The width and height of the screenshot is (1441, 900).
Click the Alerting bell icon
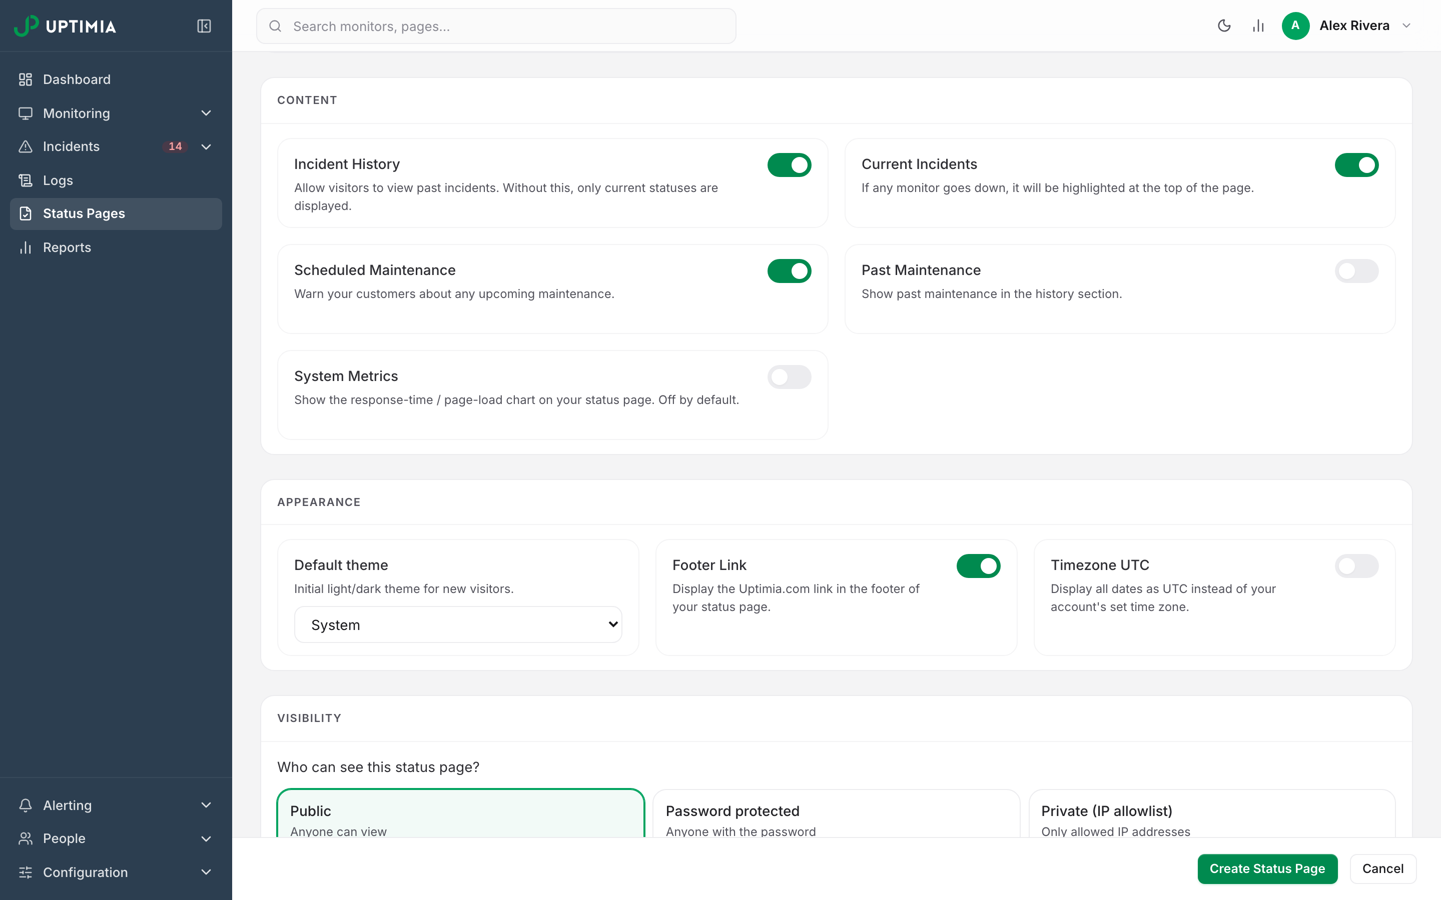tap(26, 805)
